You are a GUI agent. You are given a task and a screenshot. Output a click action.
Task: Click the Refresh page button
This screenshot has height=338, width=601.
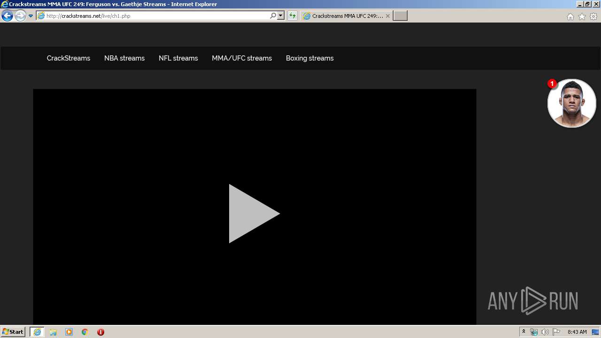coord(293,16)
